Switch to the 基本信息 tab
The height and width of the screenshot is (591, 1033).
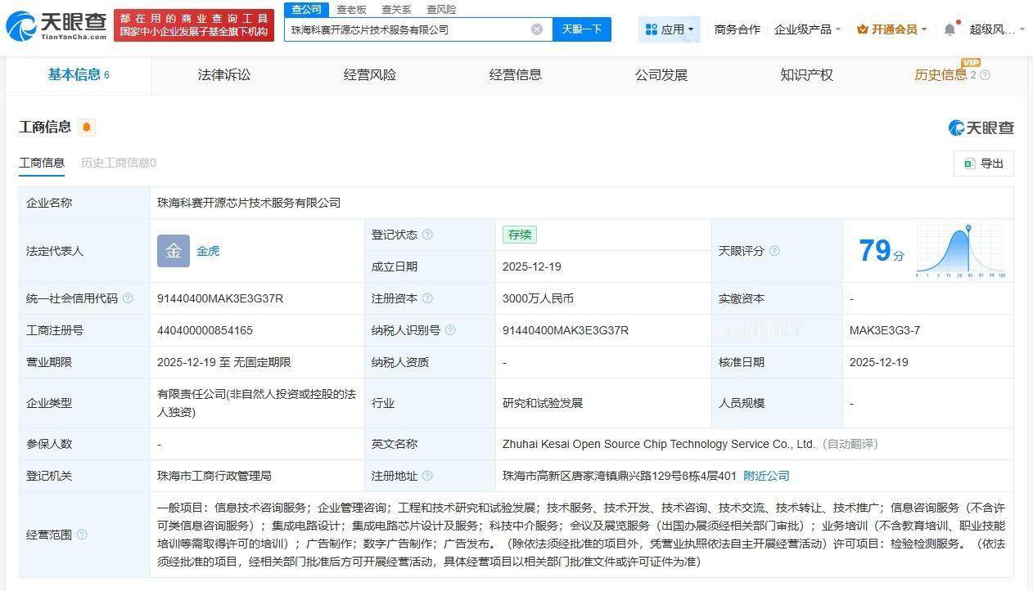pos(79,75)
